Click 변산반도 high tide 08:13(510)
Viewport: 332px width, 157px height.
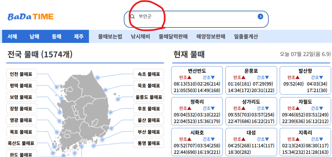pyautogui.click(x=185, y=84)
